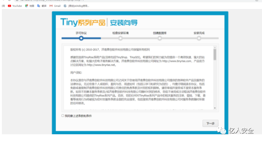Select the 许可协议 step marker

[81, 38]
